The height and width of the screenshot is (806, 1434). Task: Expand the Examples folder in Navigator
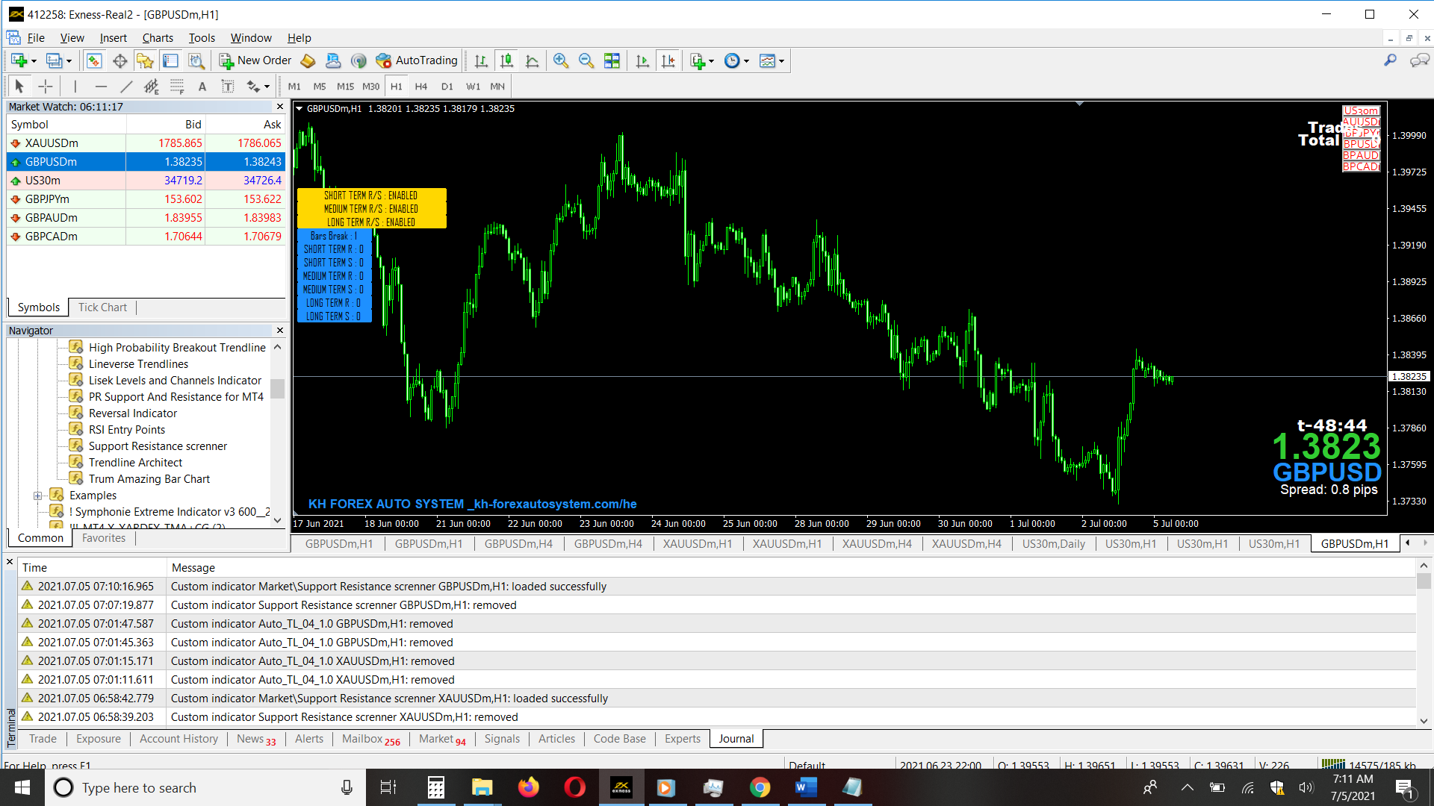37,496
